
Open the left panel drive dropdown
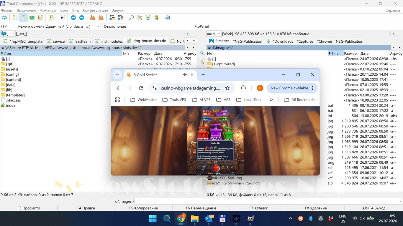click(x=7, y=34)
